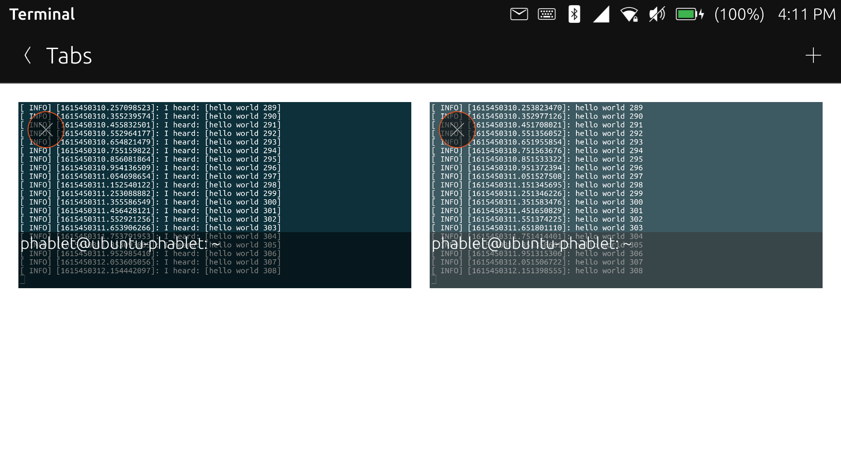This screenshot has width=841, height=473.
Task: Open the battery charging indicator
Action: tap(689, 14)
